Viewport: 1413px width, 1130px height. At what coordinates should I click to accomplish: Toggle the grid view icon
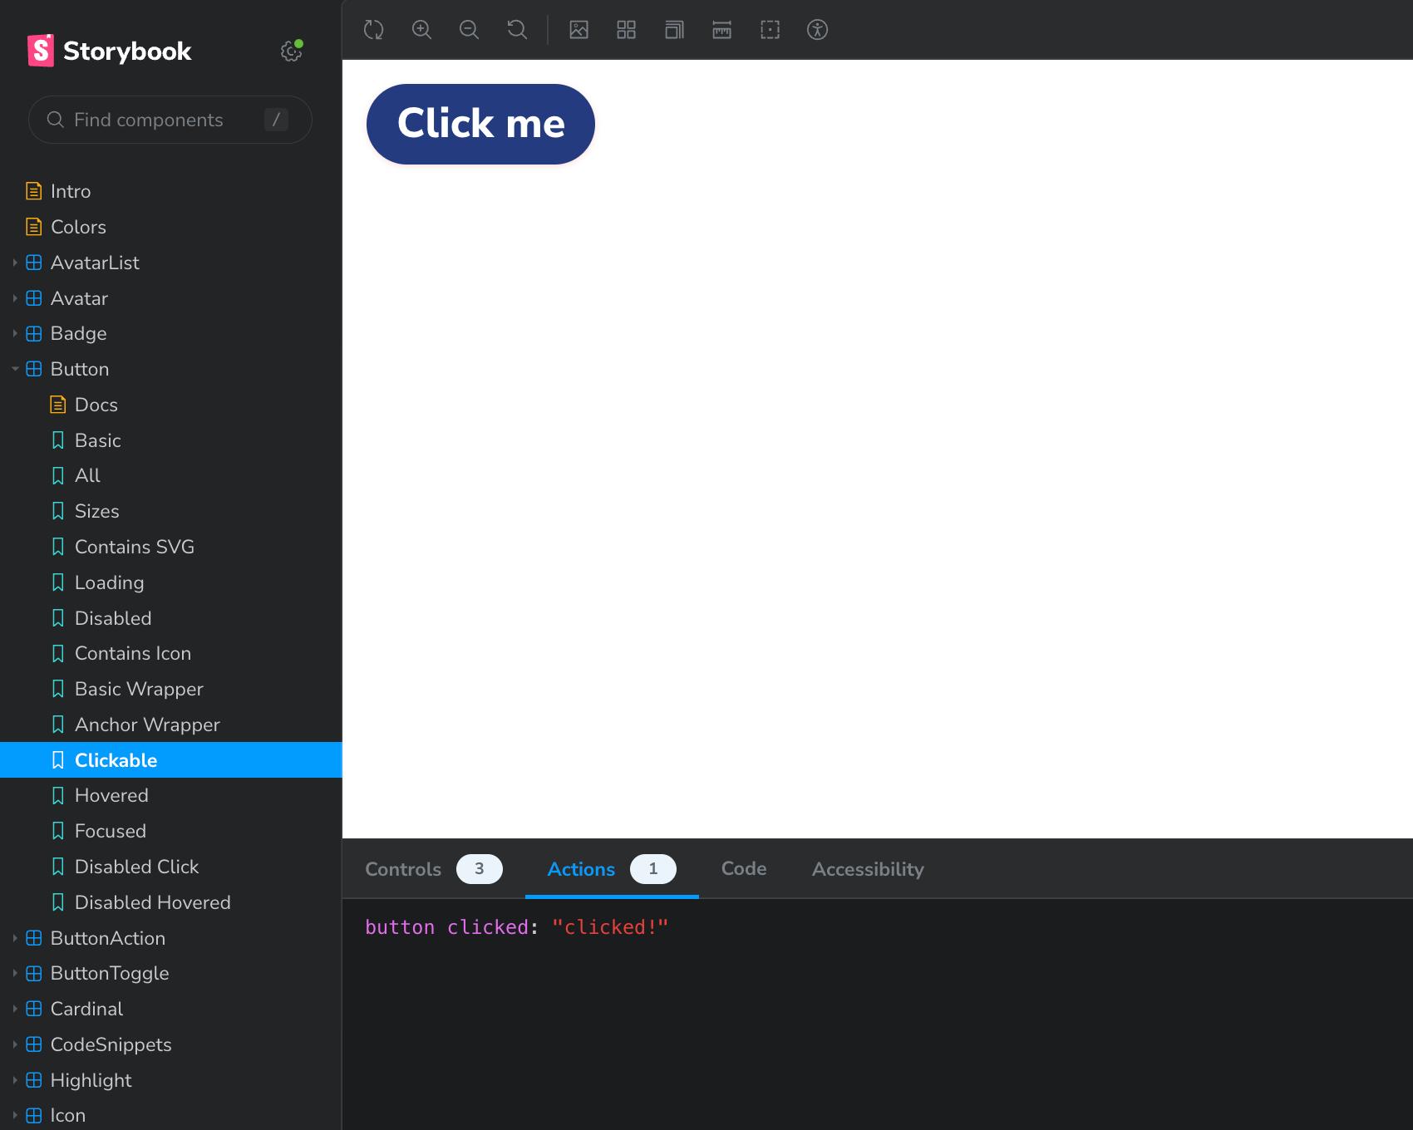(626, 30)
